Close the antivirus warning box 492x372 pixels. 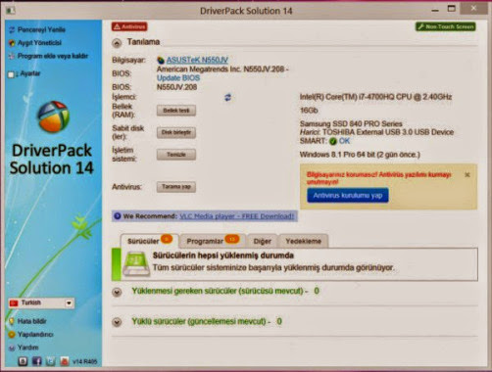pos(467,175)
